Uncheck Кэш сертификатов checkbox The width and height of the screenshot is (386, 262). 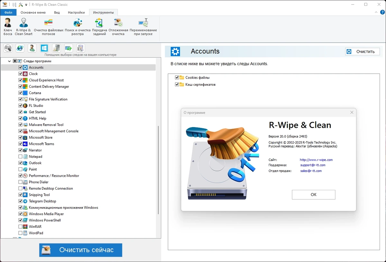click(177, 84)
